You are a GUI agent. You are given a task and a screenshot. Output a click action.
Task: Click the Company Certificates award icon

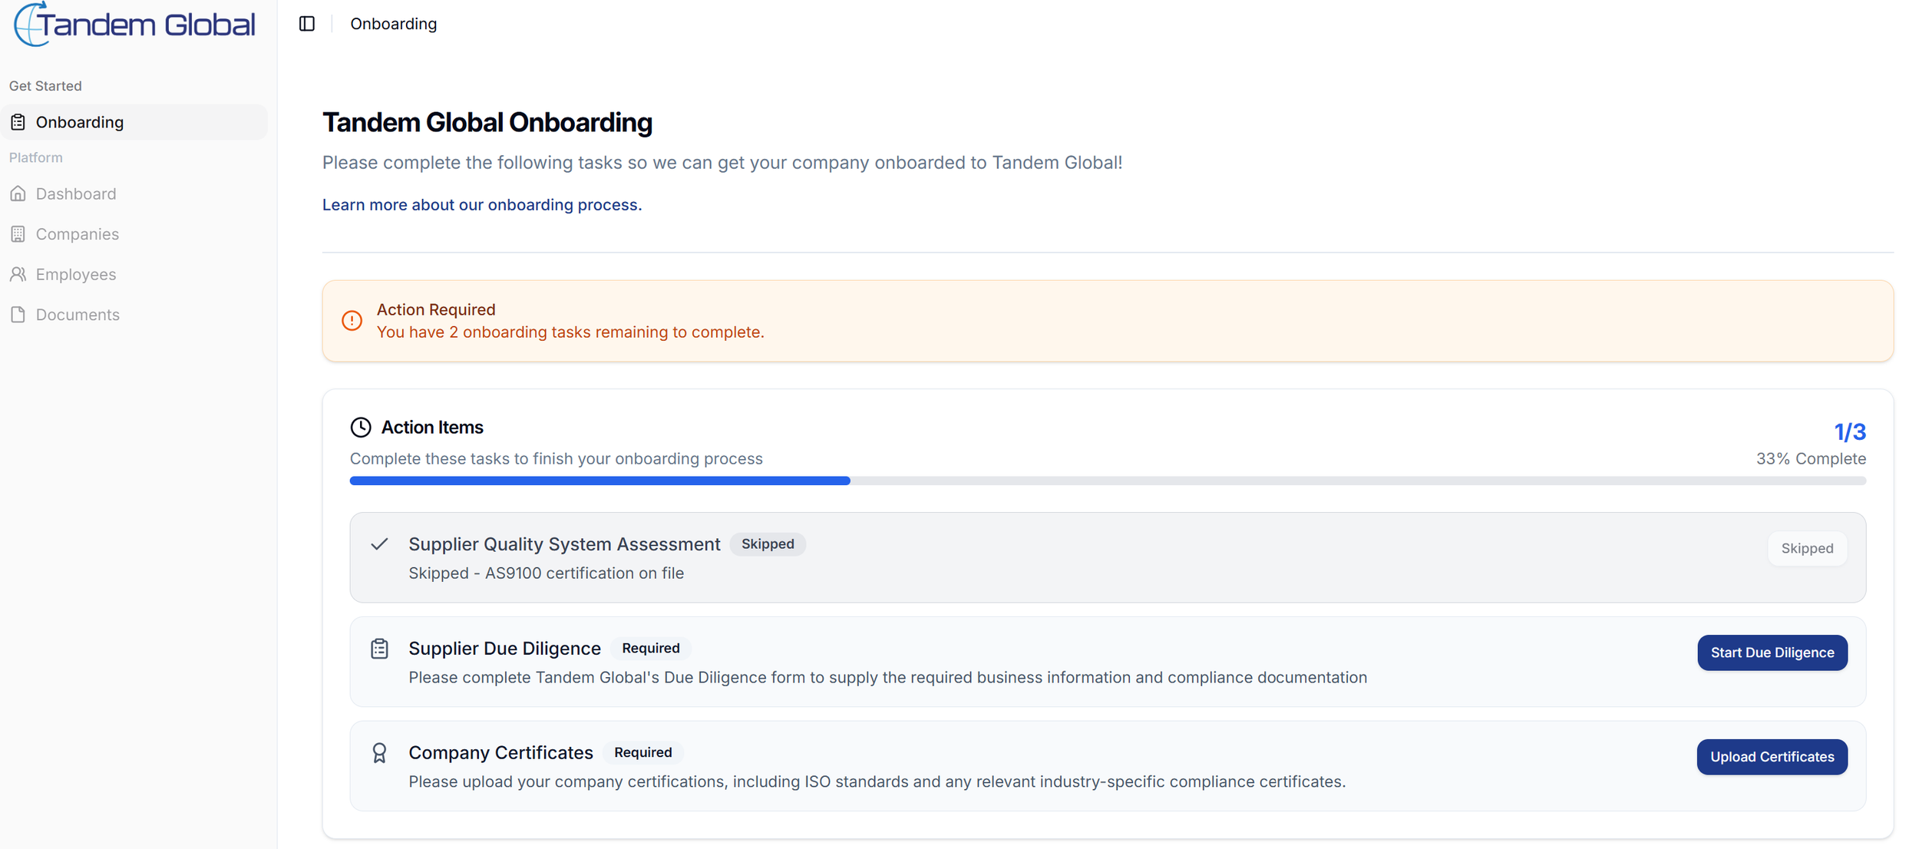tap(379, 753)
